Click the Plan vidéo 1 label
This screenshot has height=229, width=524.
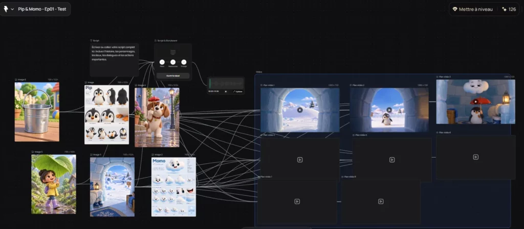(269, 85)
